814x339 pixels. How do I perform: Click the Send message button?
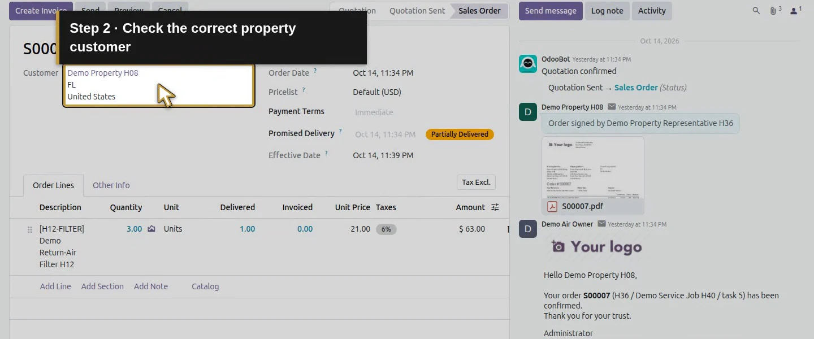(551, 11)
